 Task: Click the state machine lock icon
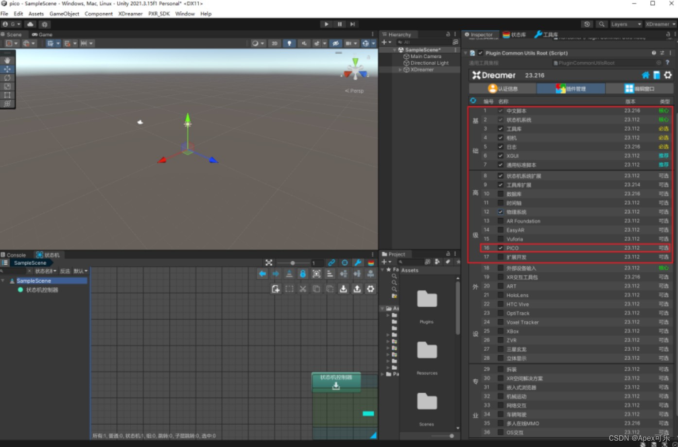(302, 274)
